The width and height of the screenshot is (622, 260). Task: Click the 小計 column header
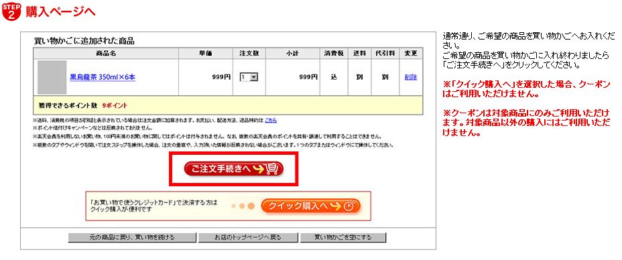292,53
